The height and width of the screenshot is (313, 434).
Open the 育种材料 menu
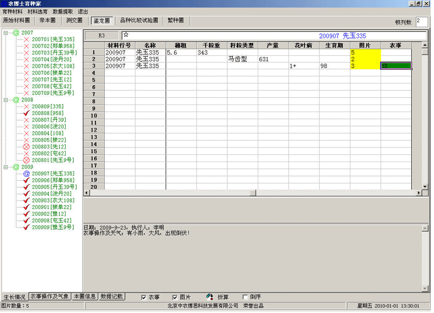tap(12, 12)
